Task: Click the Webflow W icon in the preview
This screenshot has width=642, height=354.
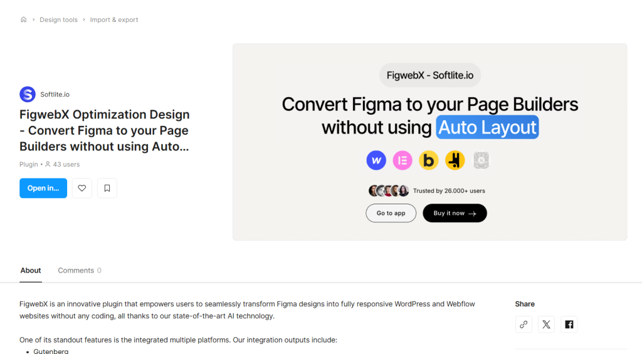Action: coord(376,160)
